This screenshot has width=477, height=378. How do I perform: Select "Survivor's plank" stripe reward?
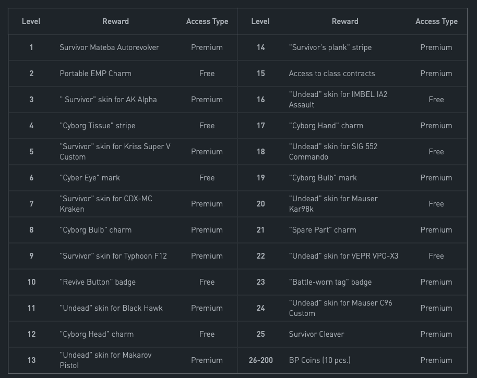coord(330,47)
